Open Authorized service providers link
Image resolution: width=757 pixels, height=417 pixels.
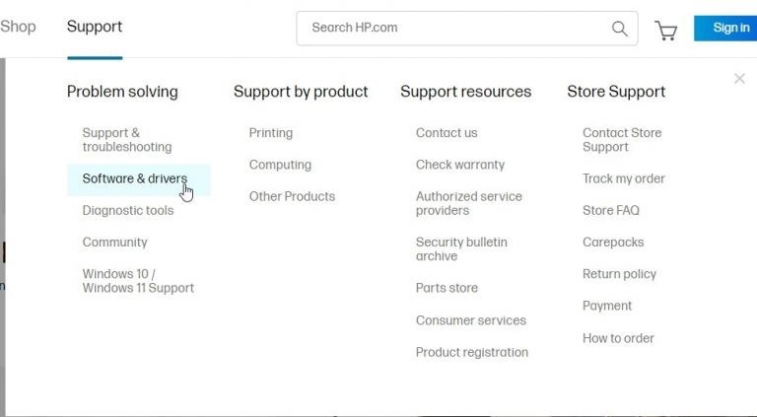click(469, 203)
